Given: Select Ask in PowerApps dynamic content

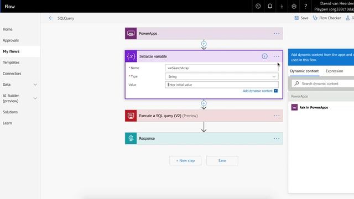Looking at the screenshot, I should [314, 107].
